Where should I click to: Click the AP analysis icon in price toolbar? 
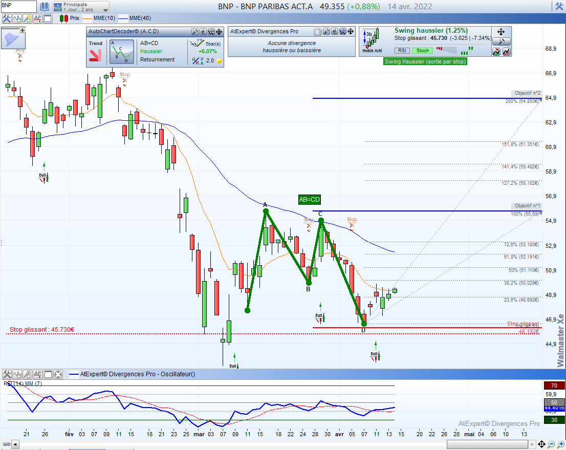(x=37, y=18)
